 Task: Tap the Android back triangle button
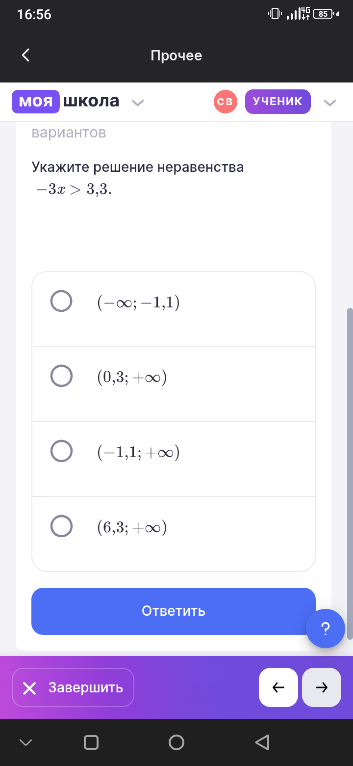pos(263,742)
